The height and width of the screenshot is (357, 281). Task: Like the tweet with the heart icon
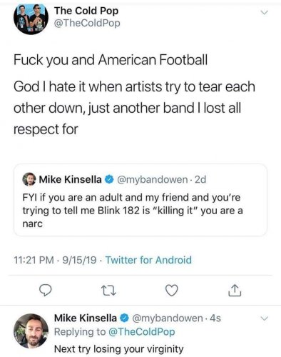pyautogui.click(x=172, y=291)
